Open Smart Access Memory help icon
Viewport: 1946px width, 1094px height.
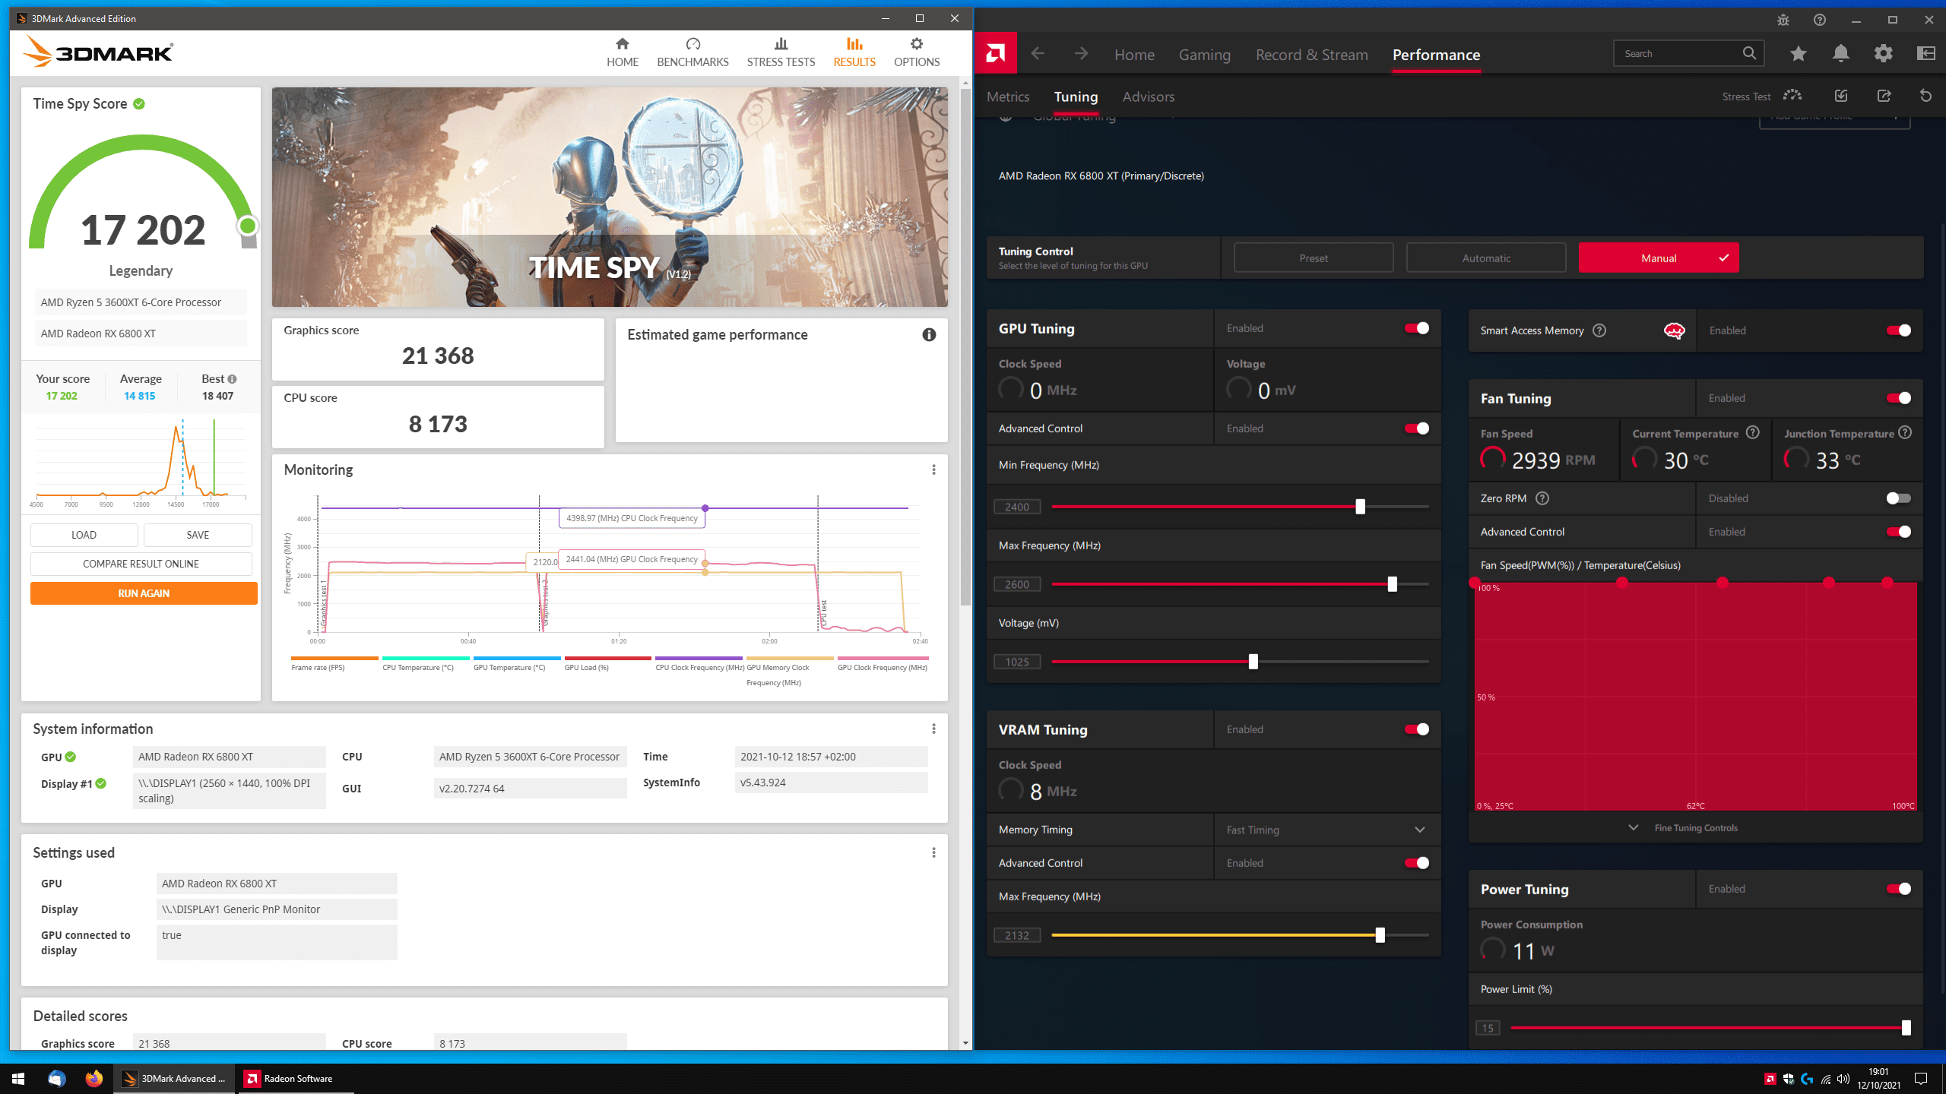pyautogui.click(x=1599, y=330)
